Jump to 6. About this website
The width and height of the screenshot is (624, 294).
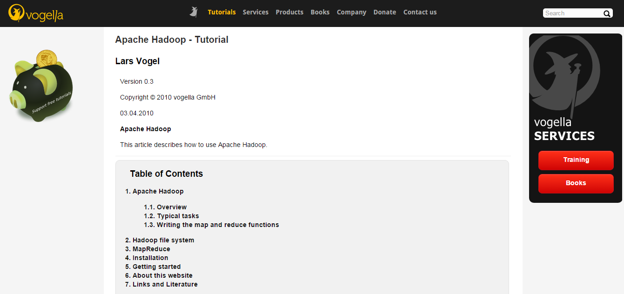point(159,275)
